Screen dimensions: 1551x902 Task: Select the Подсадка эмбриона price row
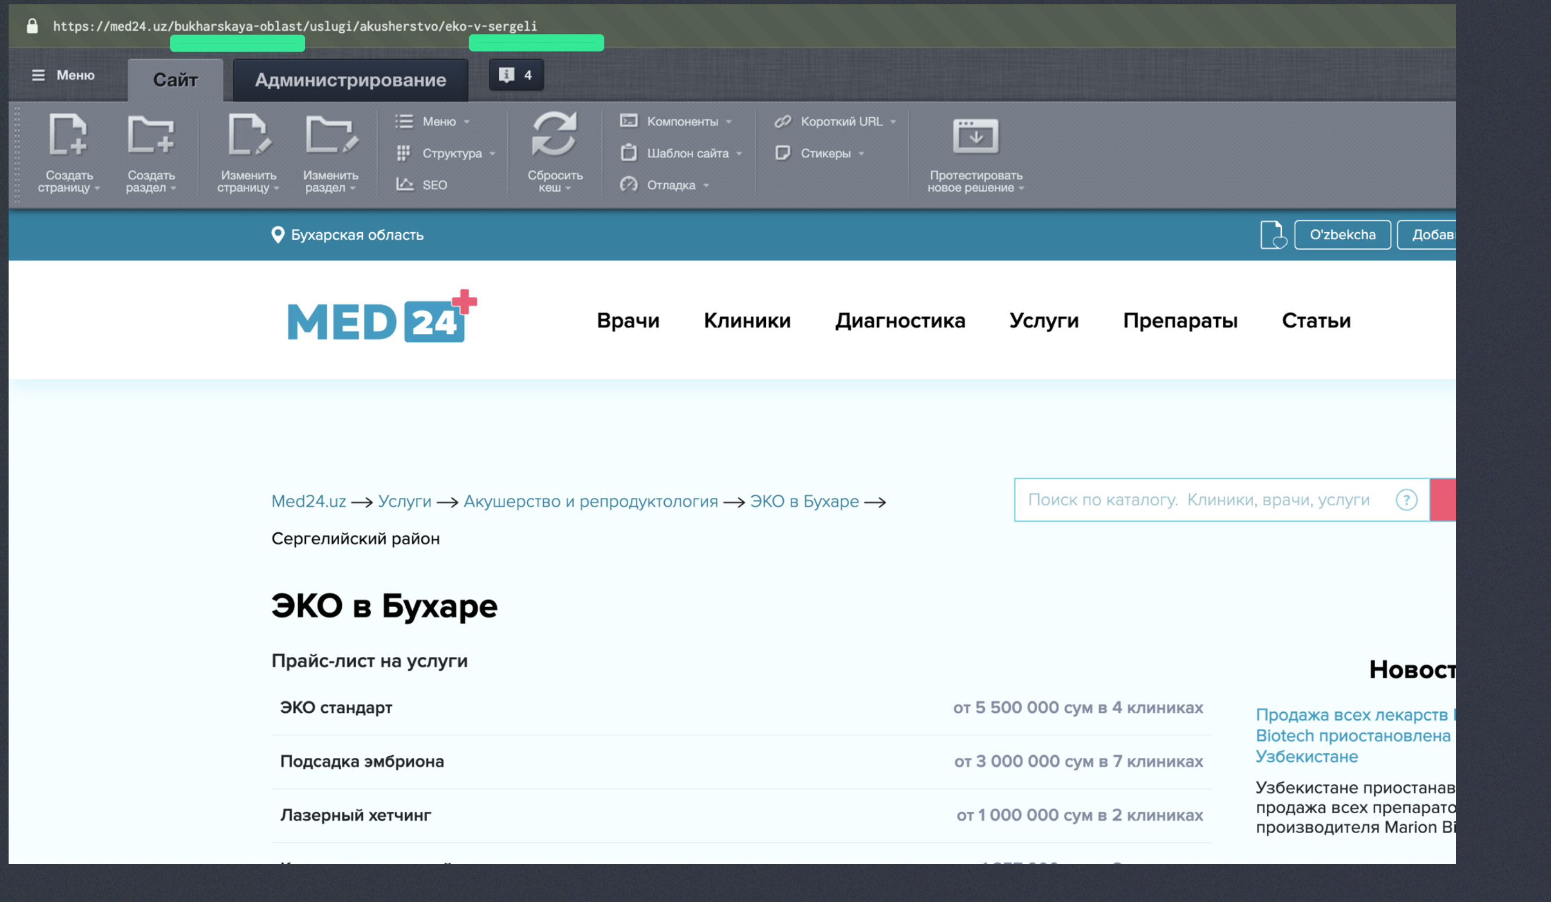click(741, 762)
